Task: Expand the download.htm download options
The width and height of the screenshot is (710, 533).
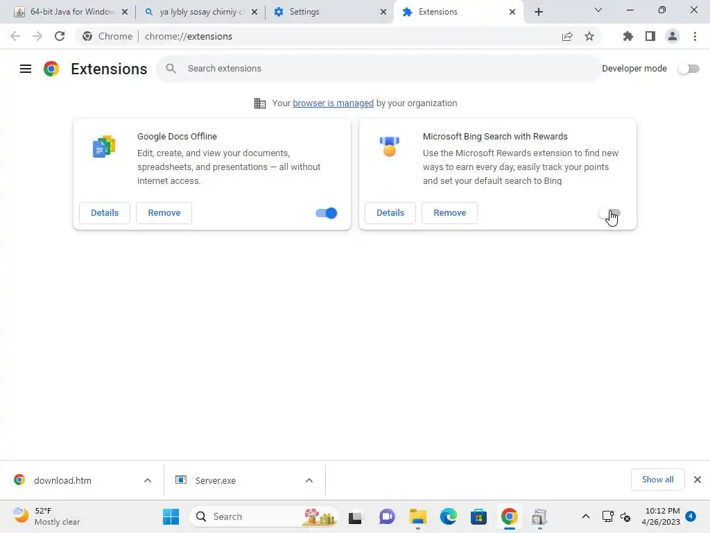Action: [148, 480]
